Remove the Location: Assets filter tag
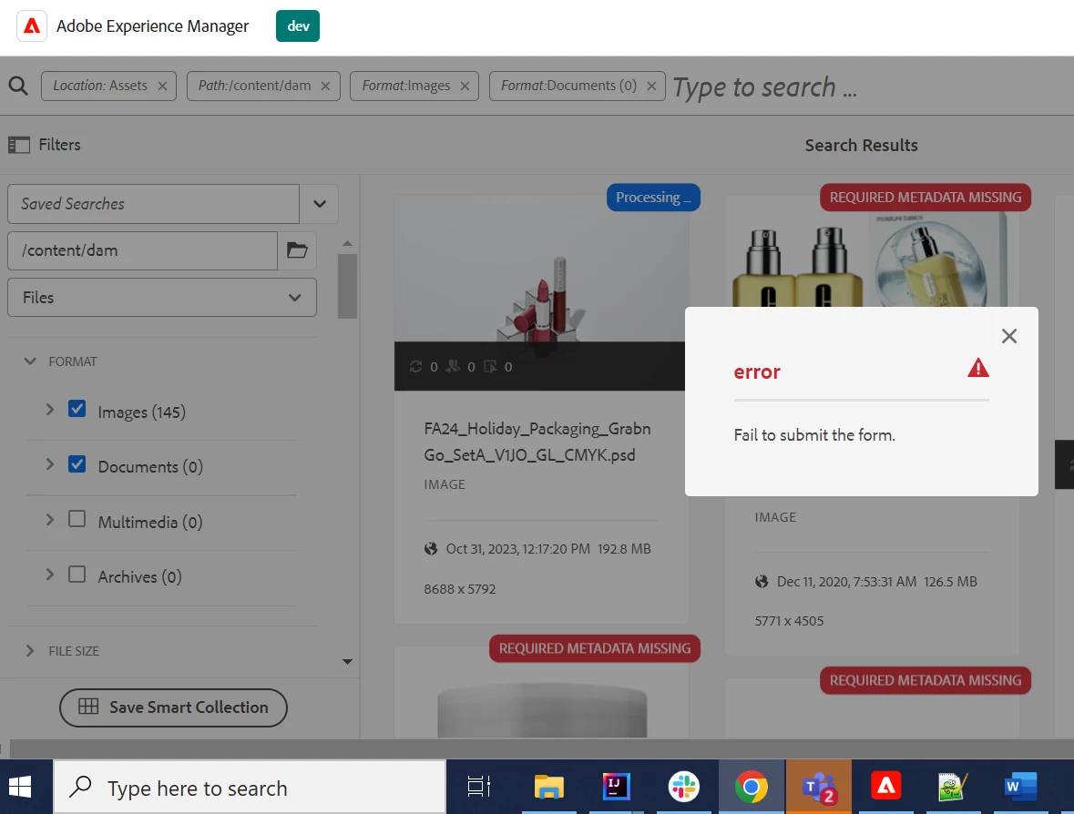1074x814 pixels. click(162, 86)
